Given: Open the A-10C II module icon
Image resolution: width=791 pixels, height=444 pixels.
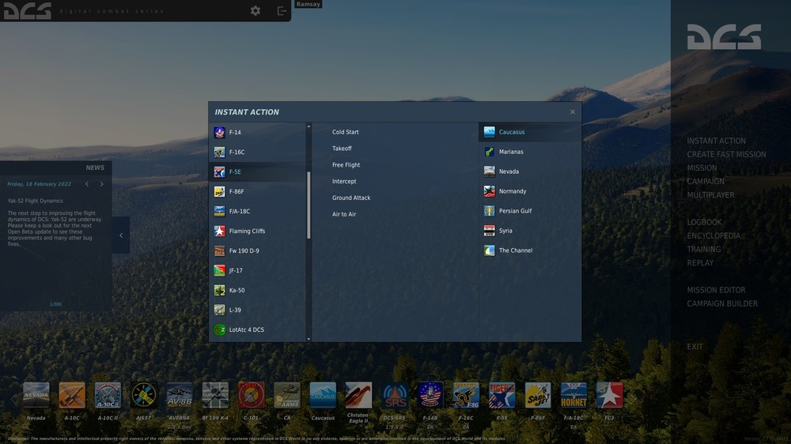Looking at the screenshot, I should pyautogui.click(x=108, y=395).
